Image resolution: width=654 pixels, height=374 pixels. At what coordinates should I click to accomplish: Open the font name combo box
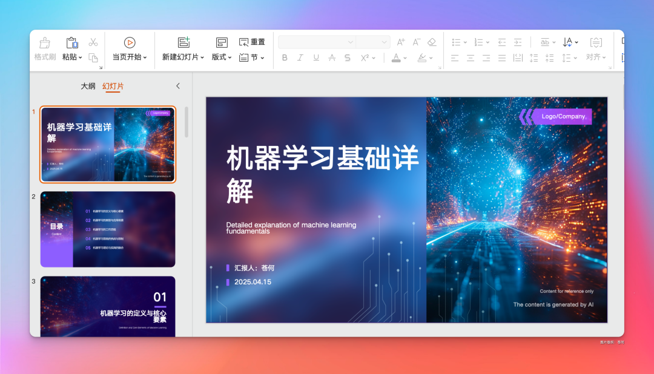pos(317,42)
